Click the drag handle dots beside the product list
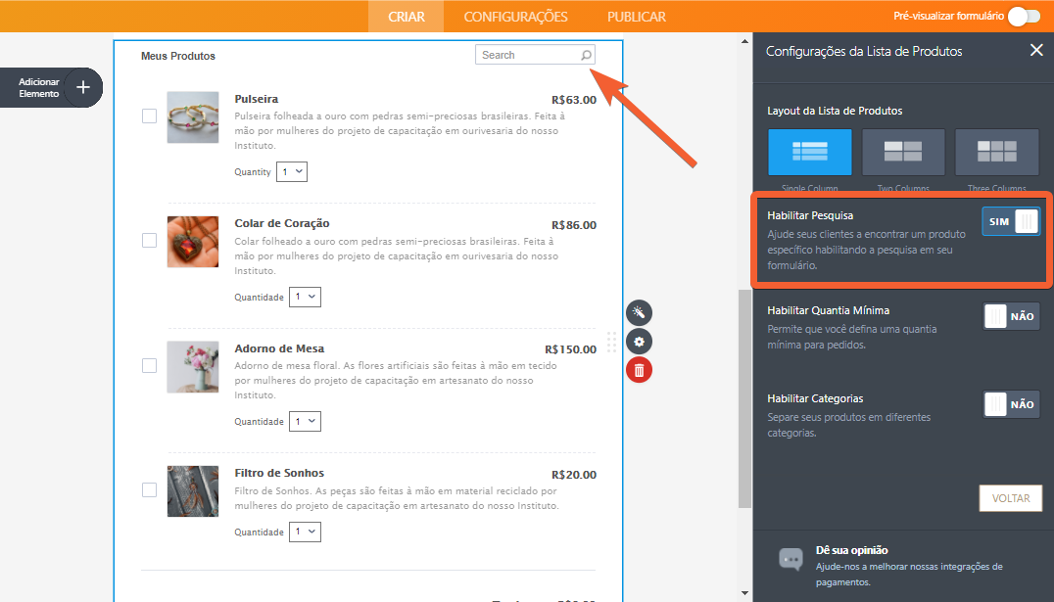The width and height of the screenshot is (1054, 602). (611, 342)
